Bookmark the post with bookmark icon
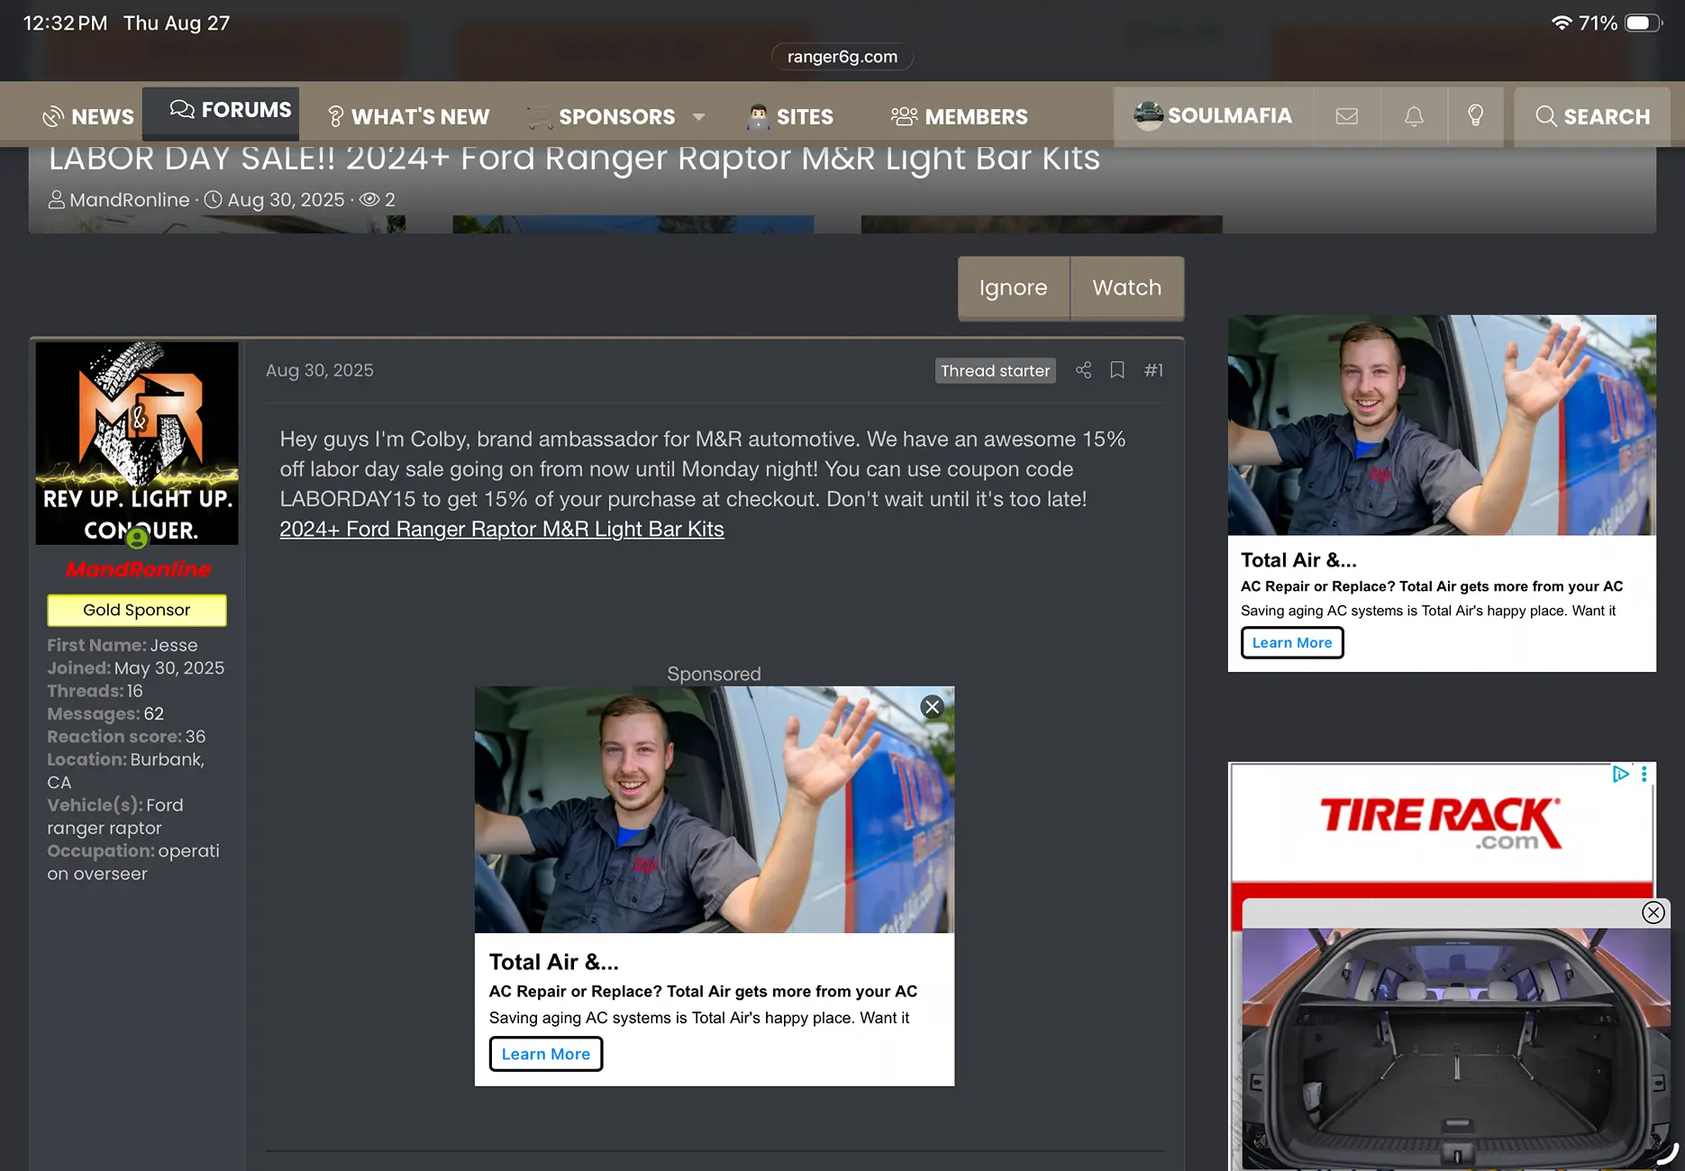 pos(1117,370)
